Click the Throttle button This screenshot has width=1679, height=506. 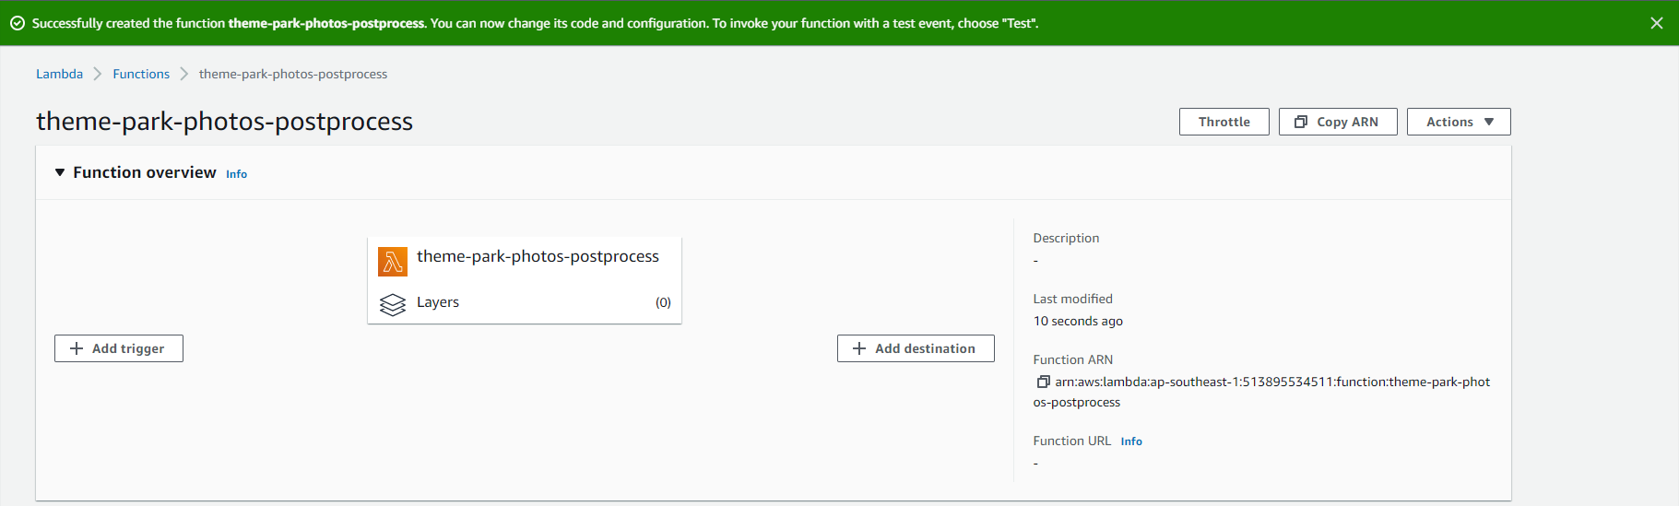click(x=1224, y=122)
